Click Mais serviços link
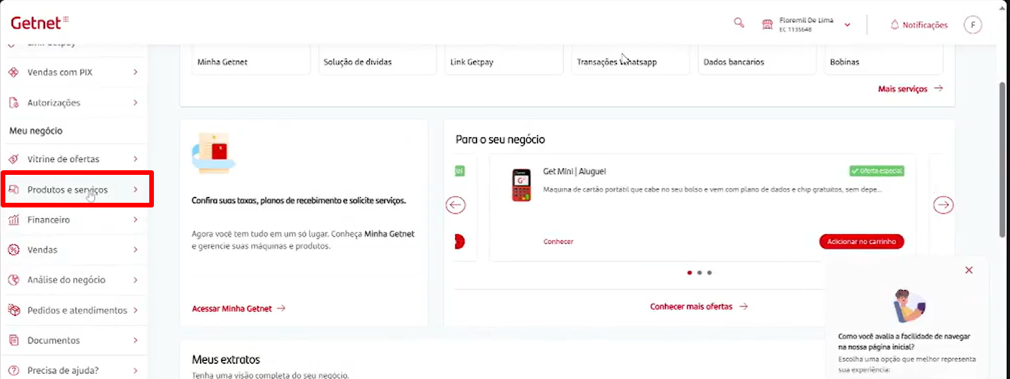The height and width of the screenshot is (379, 1010). point(910,88)
